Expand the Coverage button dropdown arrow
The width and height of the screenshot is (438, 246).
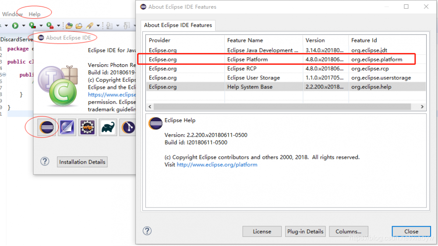(x=40, y=26)
